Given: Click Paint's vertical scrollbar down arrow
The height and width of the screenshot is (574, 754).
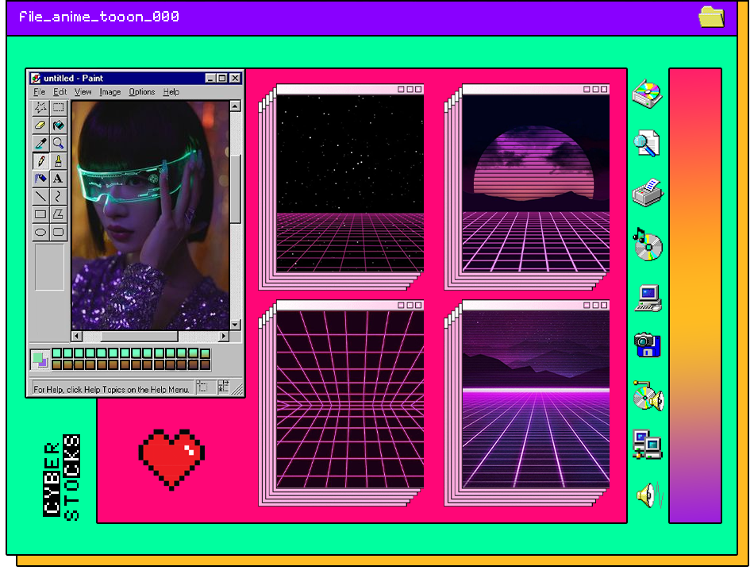Looking at the screenshot, I should pyautogui.click(x=235, y=324).
